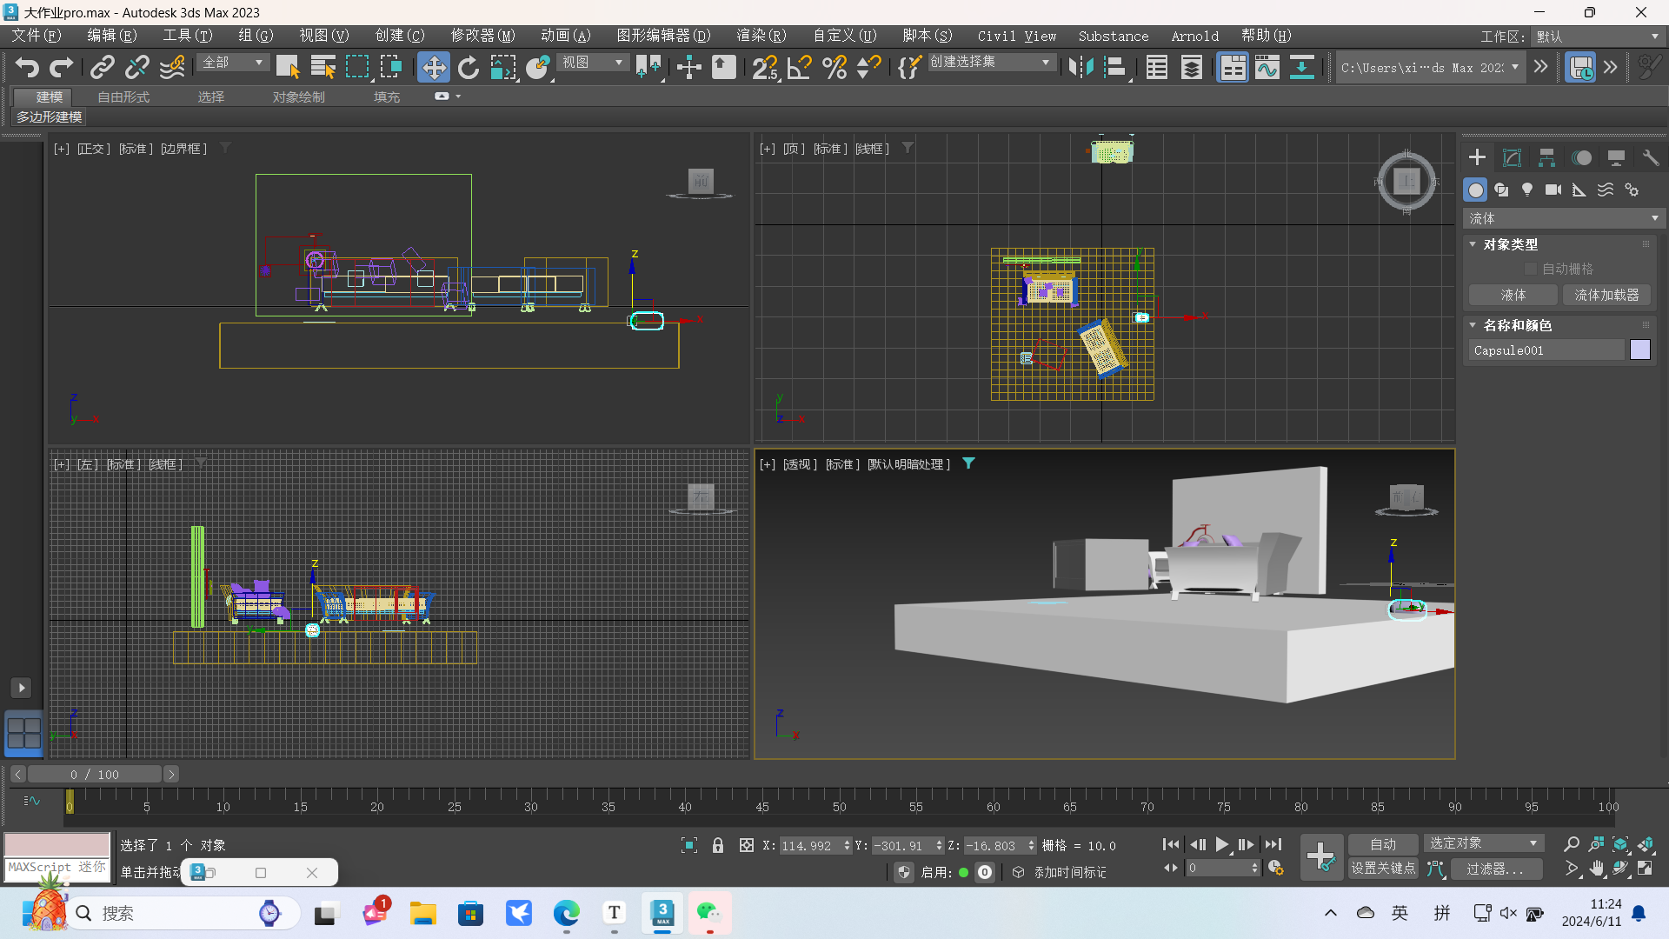Open the 修改器(M) menu
The width and height of the screenshot is (1669, 939).
(482, 36)
